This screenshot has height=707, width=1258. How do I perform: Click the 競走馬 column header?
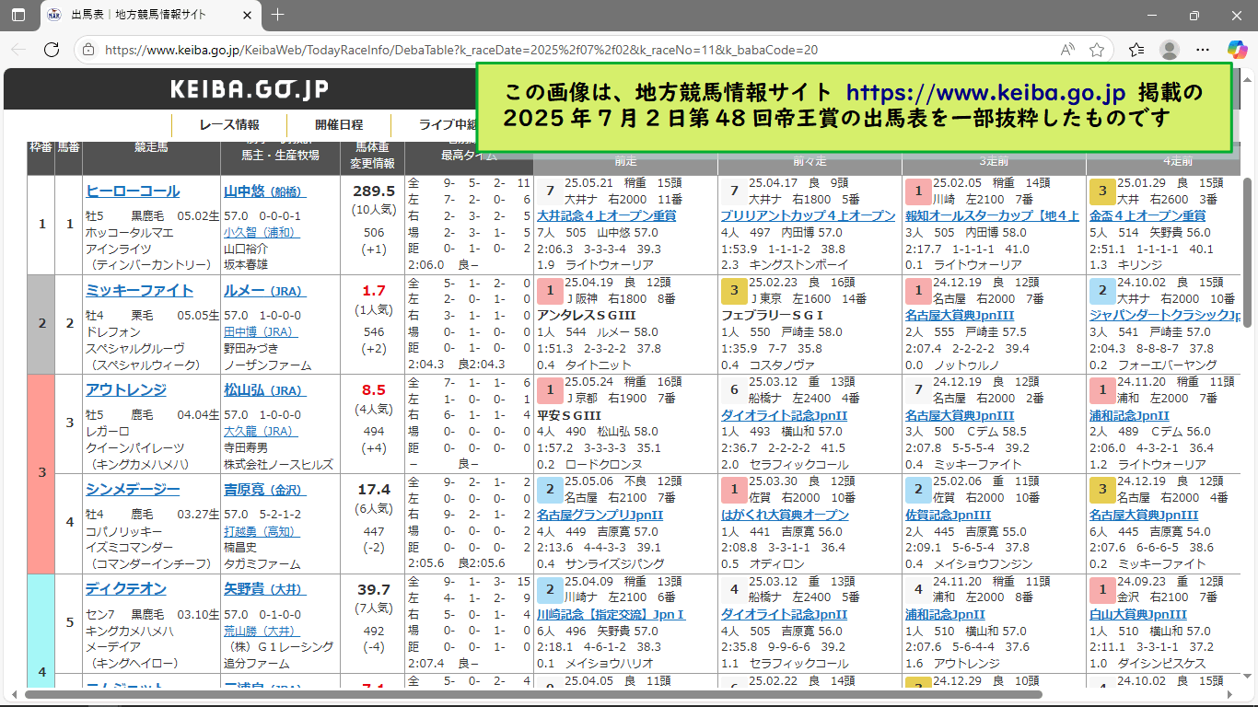[x=151, y=148]
